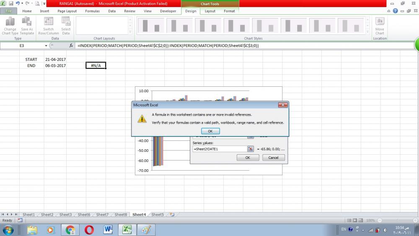Open Google Chrome from the taskbar

(70, 230)
